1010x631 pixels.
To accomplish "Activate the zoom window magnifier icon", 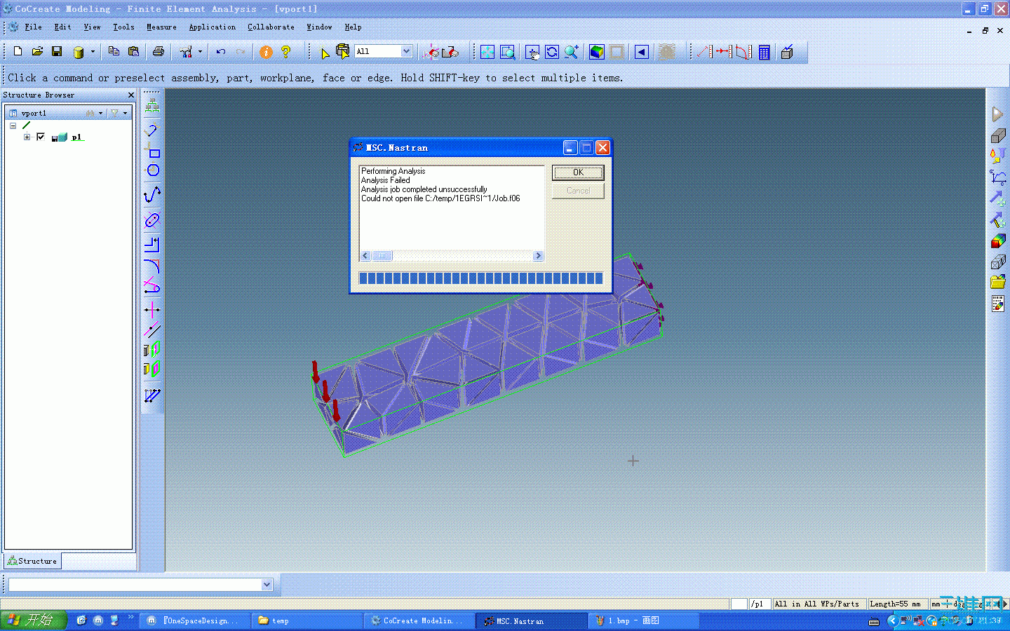I will click(x=507, y=52).
